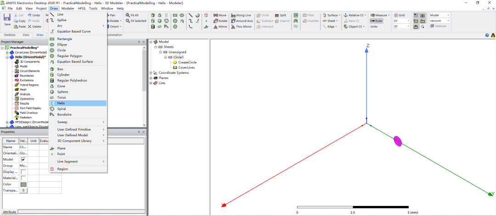Toggle the Display checkbox in Properties

click(x=23, y=172)
